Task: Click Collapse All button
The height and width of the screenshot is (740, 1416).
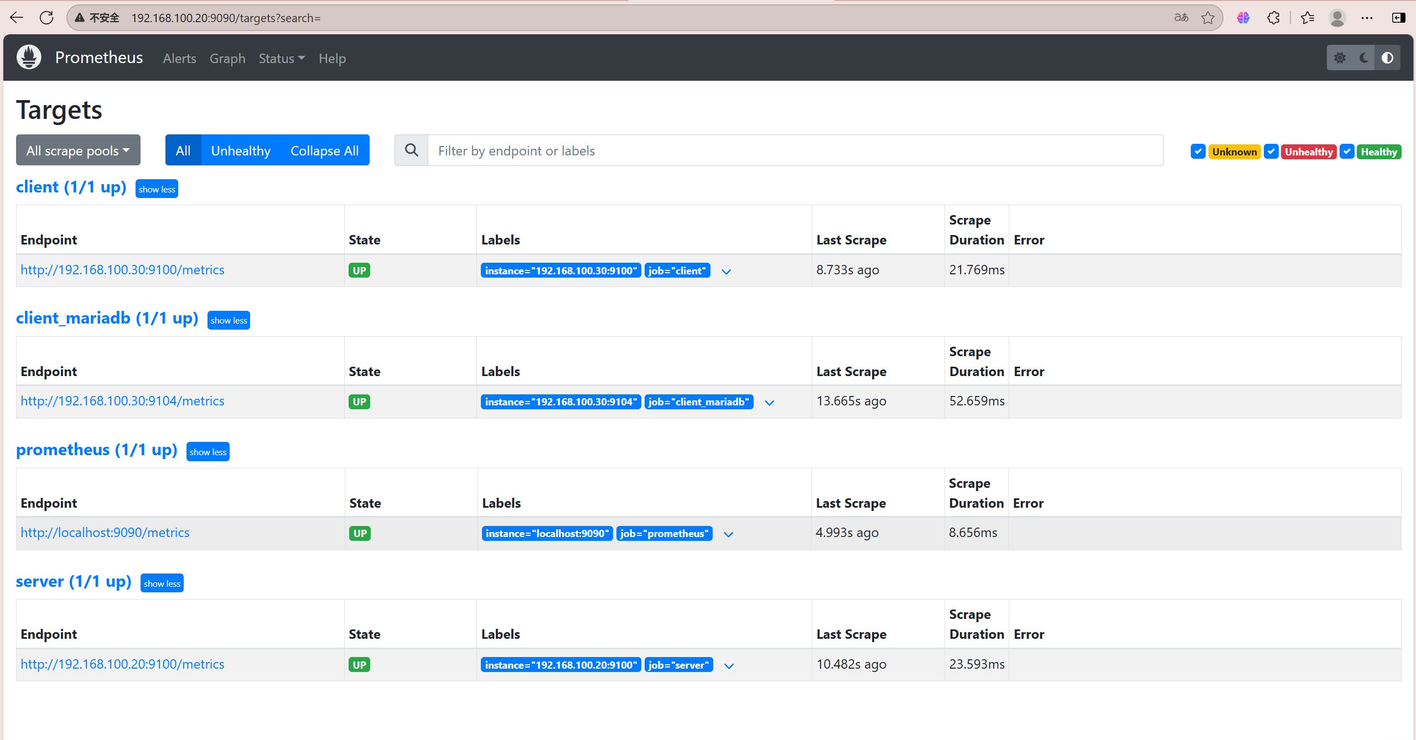Action: point(324,150)
